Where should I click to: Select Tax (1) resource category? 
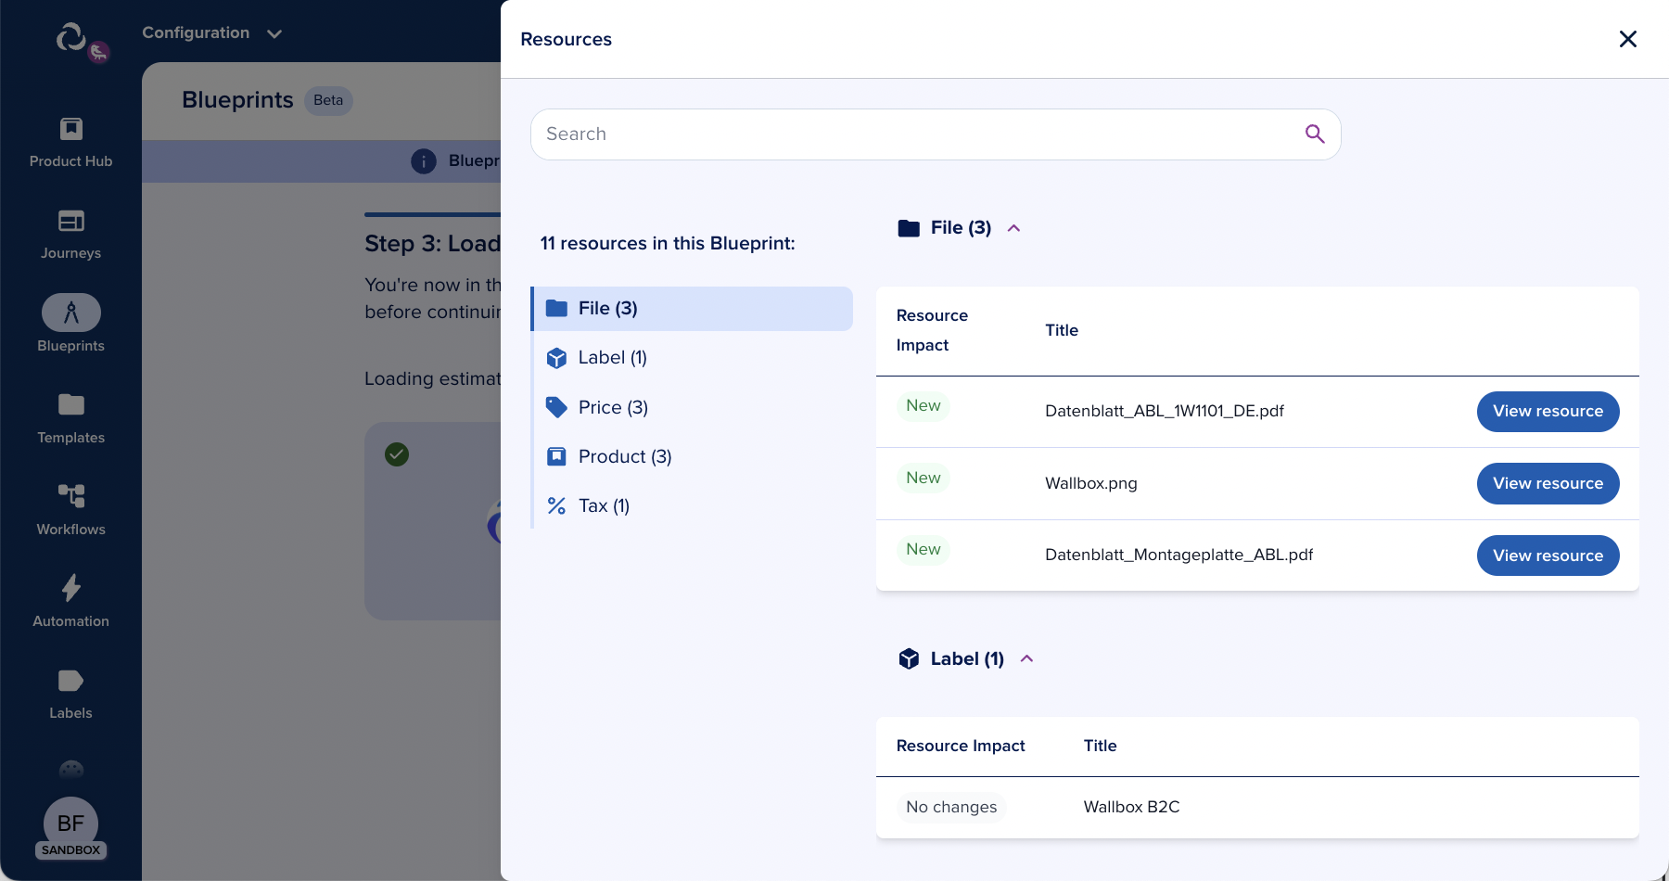pos(603,505)
